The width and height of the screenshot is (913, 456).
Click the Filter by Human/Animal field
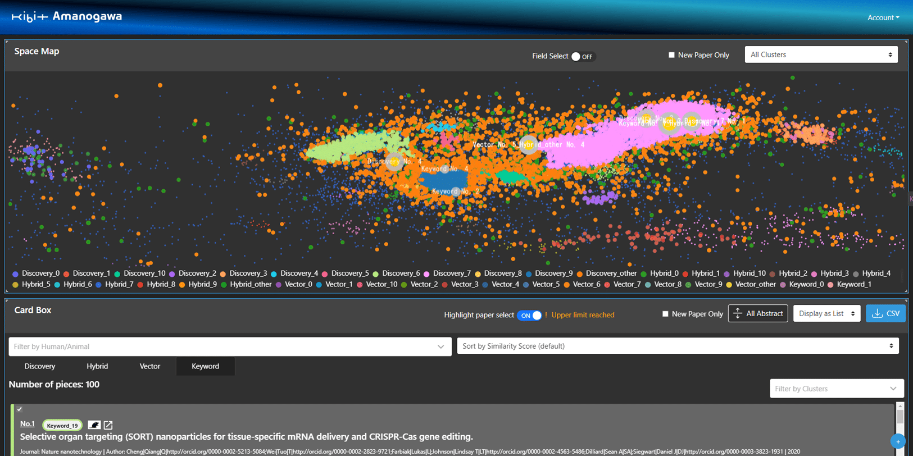pyautogui.click(x=230, y=346)
